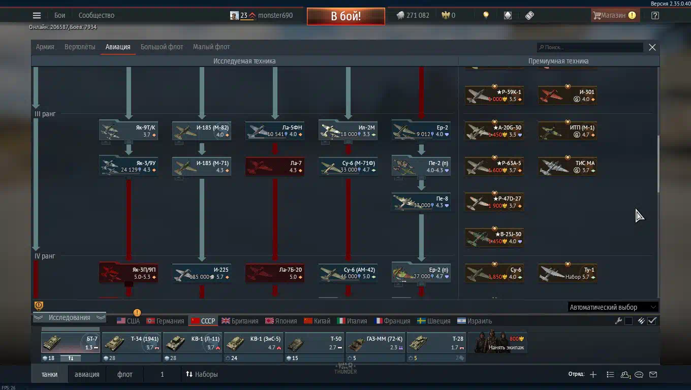
Task: Click the golden eagles 0 balance
Action: click(x=448, y=15)
